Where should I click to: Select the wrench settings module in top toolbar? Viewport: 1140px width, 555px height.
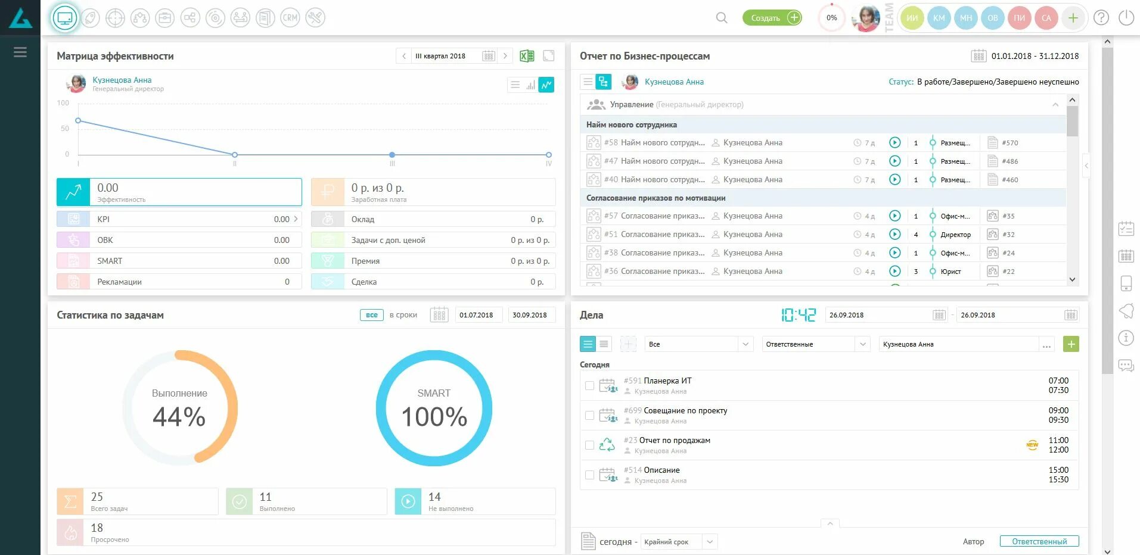click(315, 18)
